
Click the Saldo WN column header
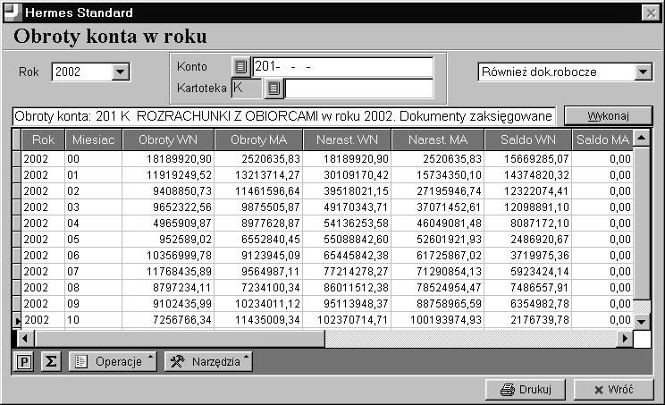[x=528, y=139]
